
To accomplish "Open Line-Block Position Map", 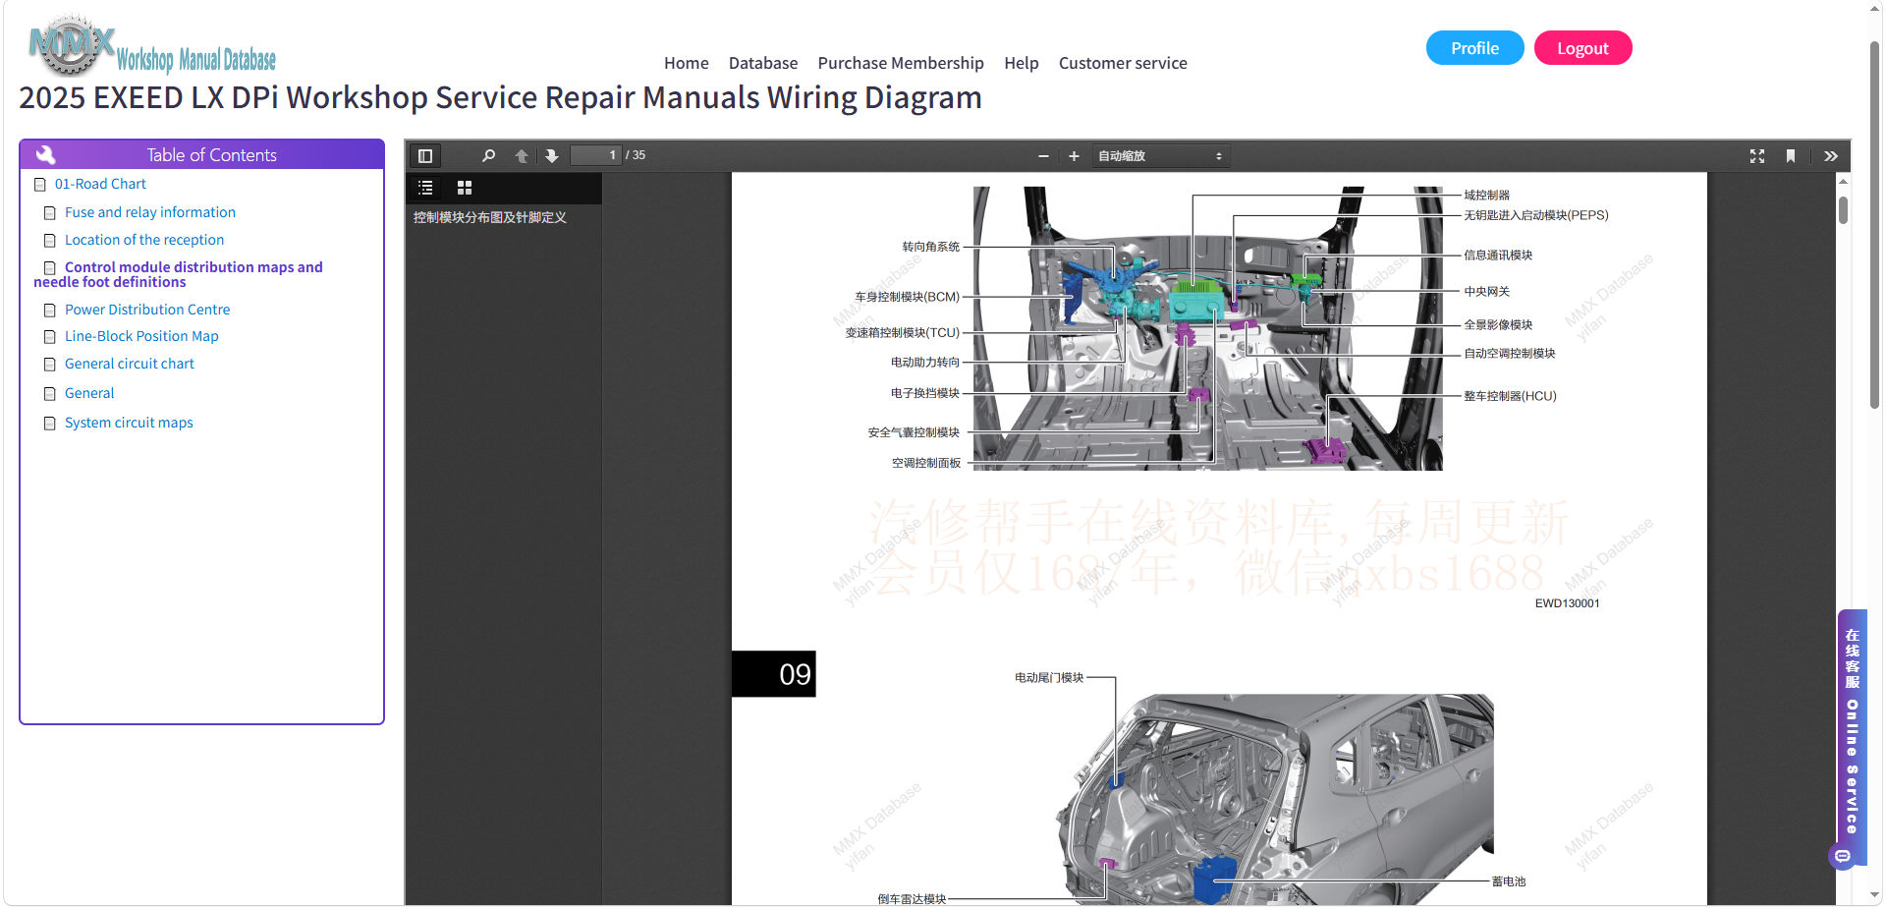I will 141,336.
